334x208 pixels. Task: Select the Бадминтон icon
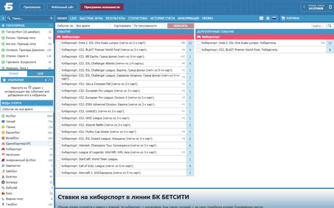[x=3, y=166]
